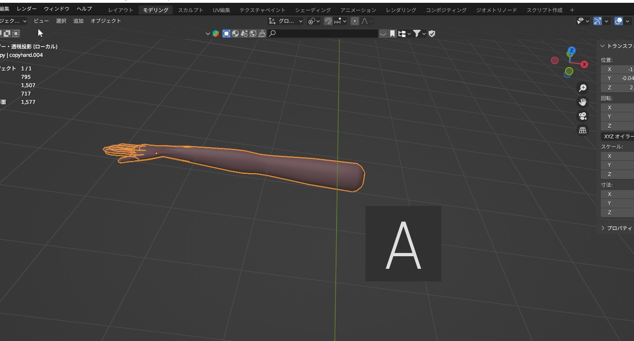Open the snap settings dropdown
This screenshot has height=341, width=634.
(x=344, y=21)
